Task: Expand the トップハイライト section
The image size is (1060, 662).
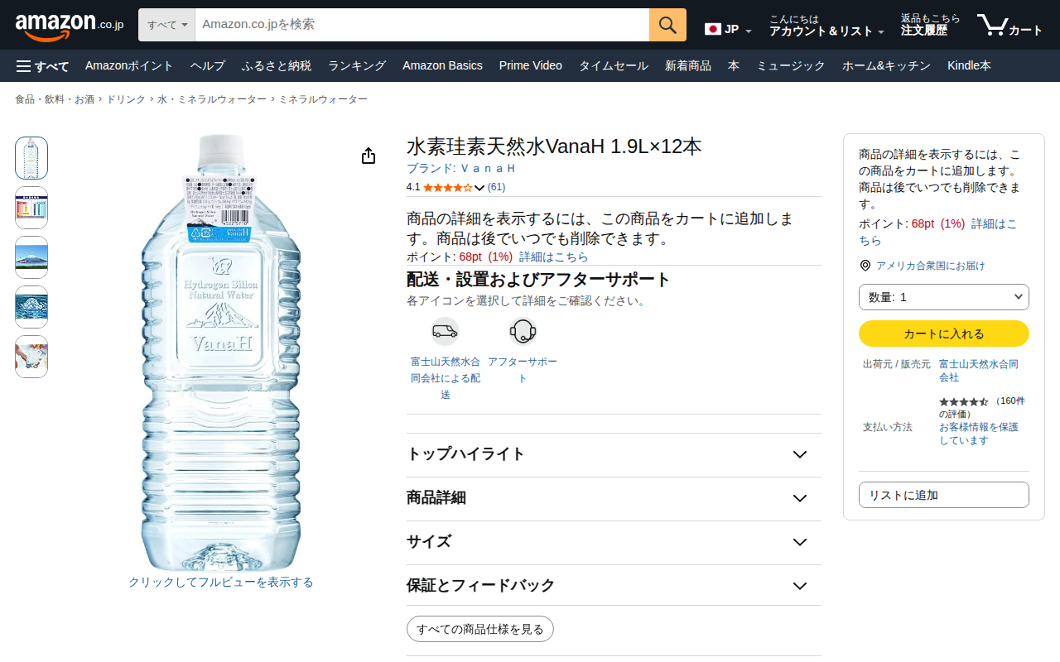Action: (x=614, y=454)
